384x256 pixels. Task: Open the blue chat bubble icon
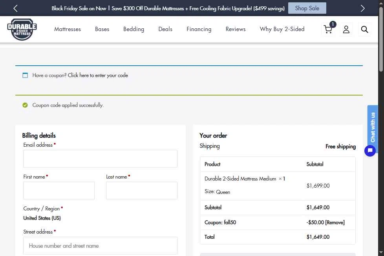pos(370,151)
